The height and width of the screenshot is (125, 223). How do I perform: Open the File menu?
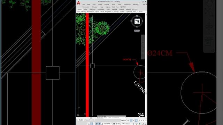pos(84,5)
